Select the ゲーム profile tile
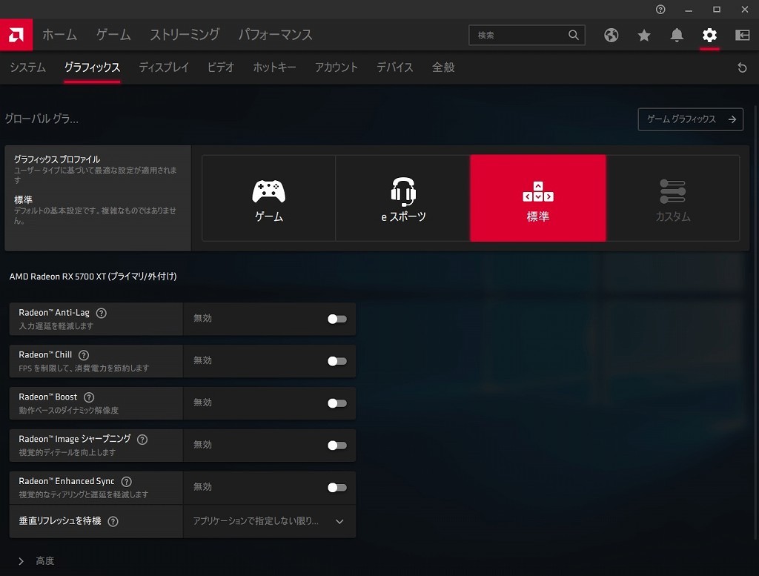 pos(268,198)
